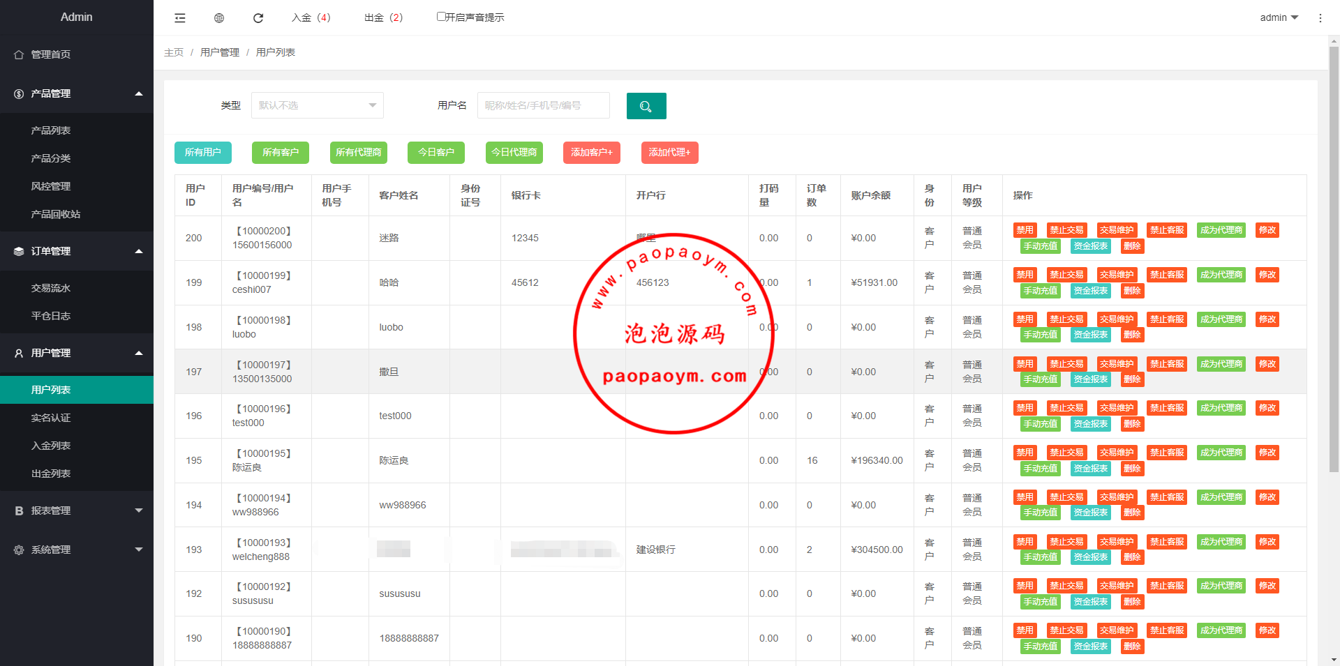Image resolution: width=1340 pixels, height=666 pixels.
Task: Click the 添加客户+ button
Action: pyautogui.click(x=591, y=152)
